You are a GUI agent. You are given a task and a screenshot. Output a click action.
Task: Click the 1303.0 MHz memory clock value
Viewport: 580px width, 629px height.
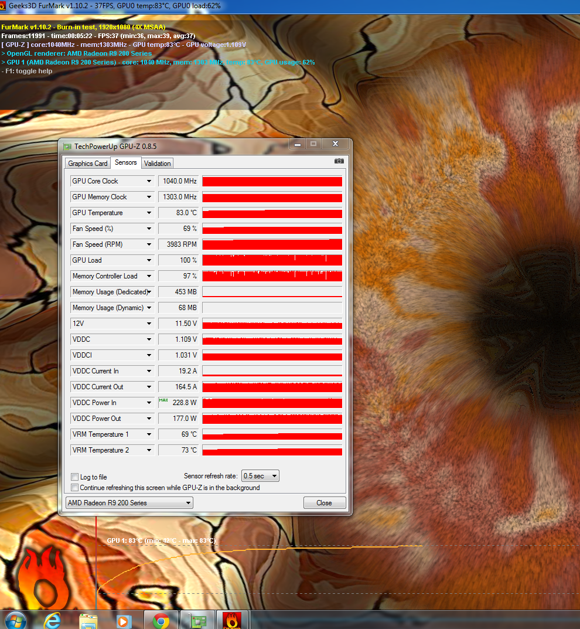pyautogui.click(x=178, y=197)
